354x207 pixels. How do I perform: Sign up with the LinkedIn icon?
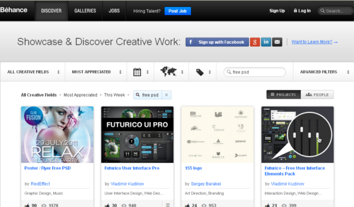pyautogui.click(x=266, y=42)
